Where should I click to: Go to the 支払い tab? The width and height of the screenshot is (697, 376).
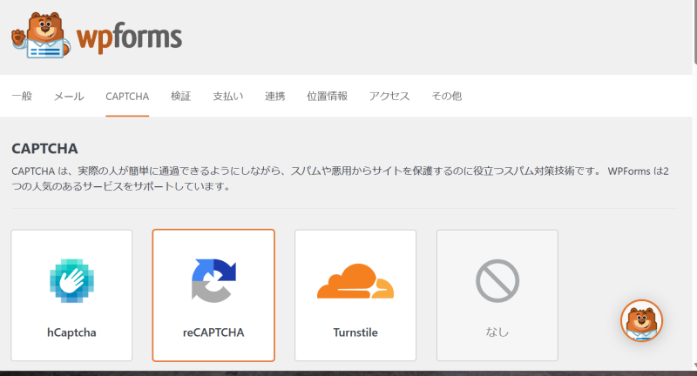tap(228, 96)
